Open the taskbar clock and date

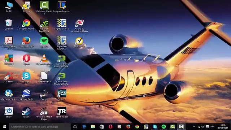pyautogui.click(x=223, y=127)
